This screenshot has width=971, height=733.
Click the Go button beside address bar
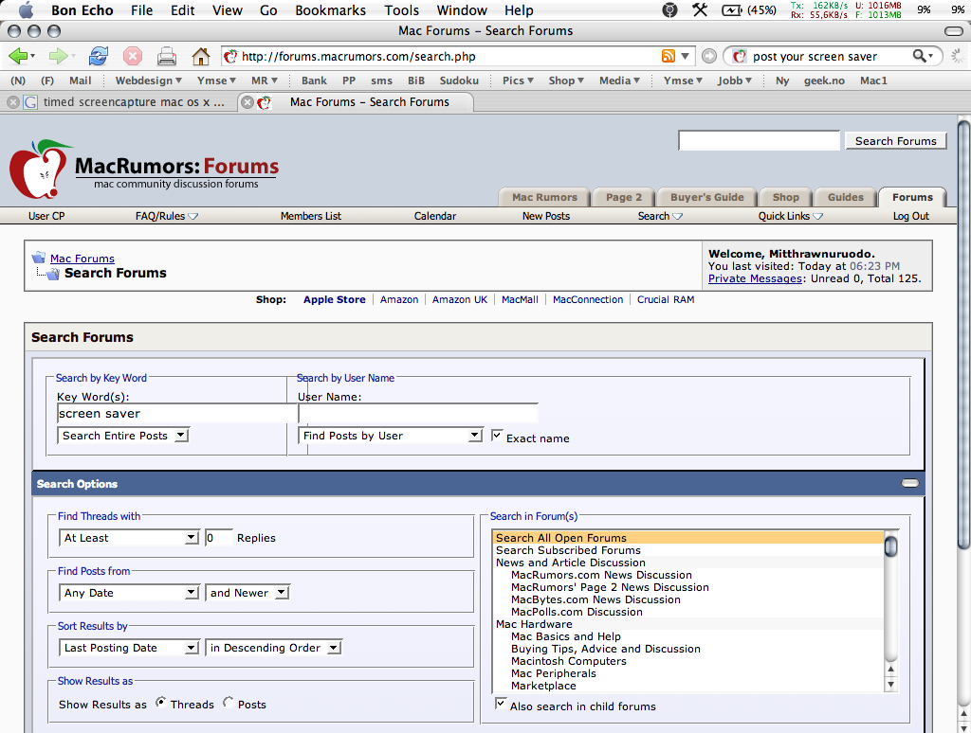pyautogui.click(x=709, y=56)
